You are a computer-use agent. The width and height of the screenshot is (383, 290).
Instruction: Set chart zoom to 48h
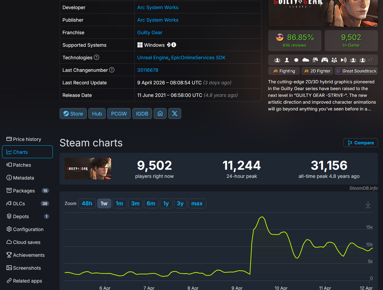(87, 204)
